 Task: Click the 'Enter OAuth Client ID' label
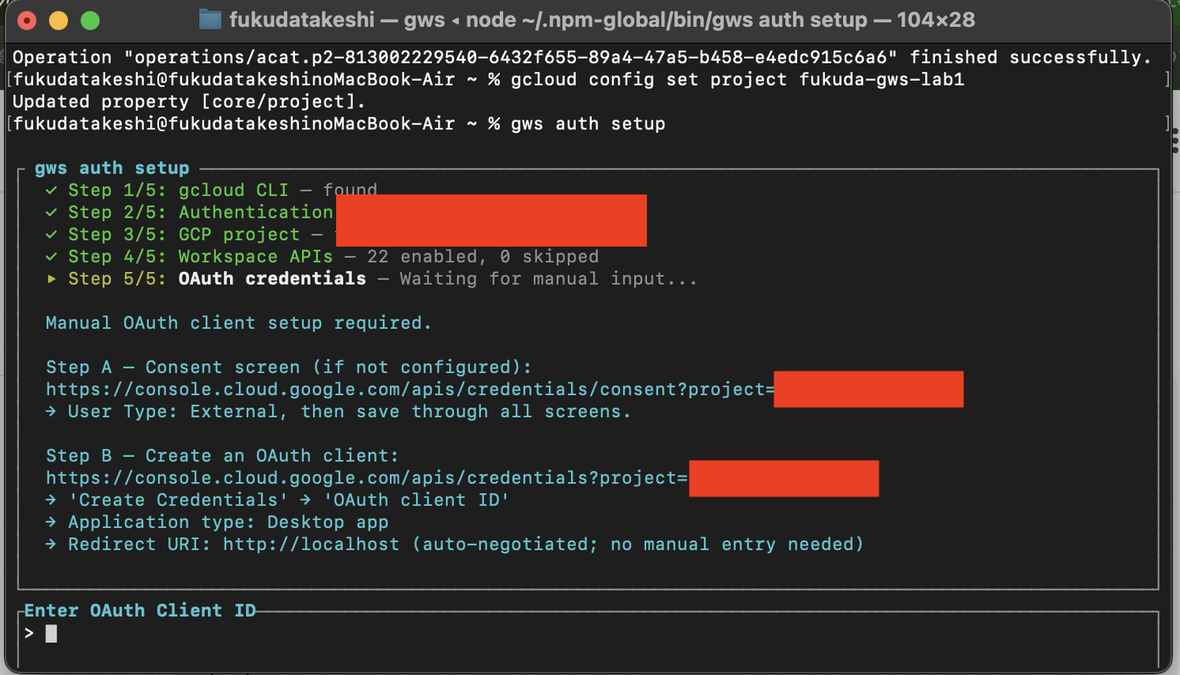[x=139, y=610]
